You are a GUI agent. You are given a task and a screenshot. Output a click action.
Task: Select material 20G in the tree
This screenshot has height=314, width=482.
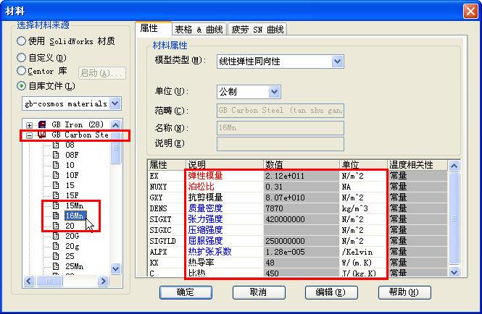coord(72,236)
